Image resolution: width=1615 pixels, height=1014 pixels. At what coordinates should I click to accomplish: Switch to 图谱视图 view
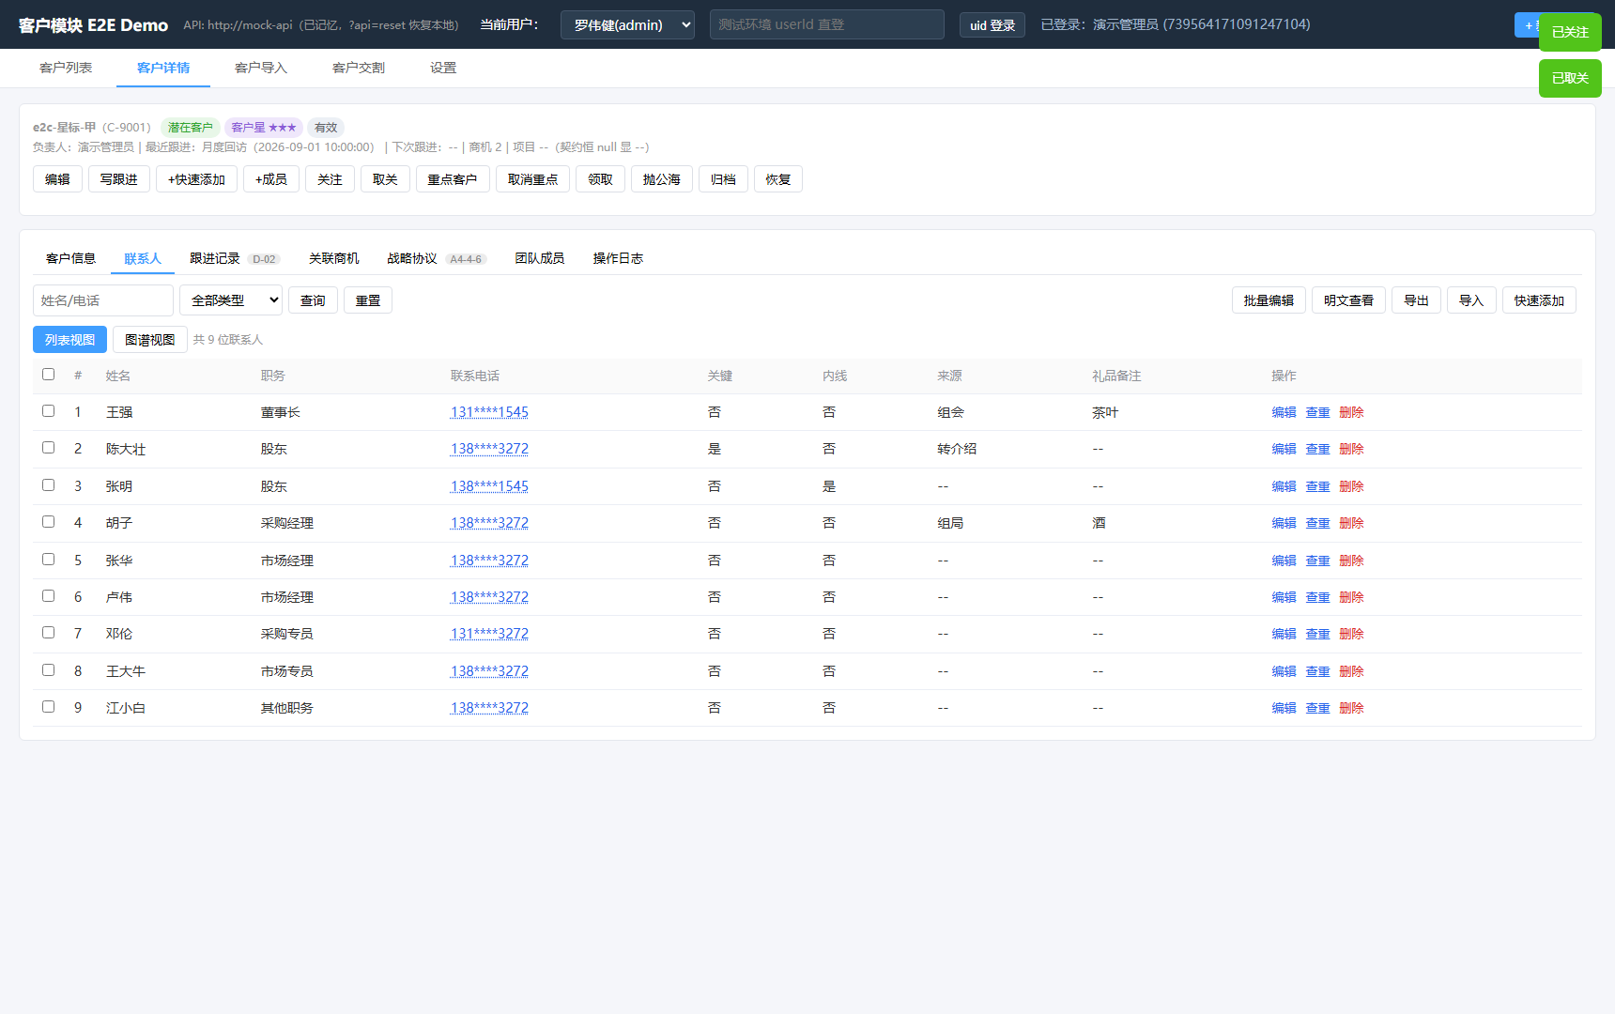pyautogui.click(x=150, y=340)
